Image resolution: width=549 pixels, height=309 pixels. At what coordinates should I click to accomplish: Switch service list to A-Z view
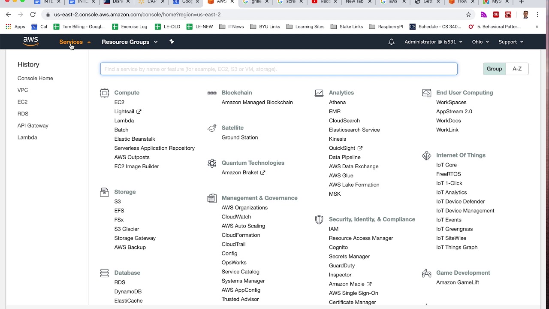pos(517,69)
